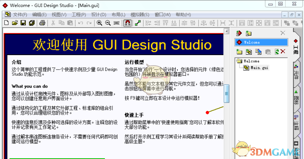Click the new design file icon
Viewport: 304px width, 159px height.
[249, 52]
